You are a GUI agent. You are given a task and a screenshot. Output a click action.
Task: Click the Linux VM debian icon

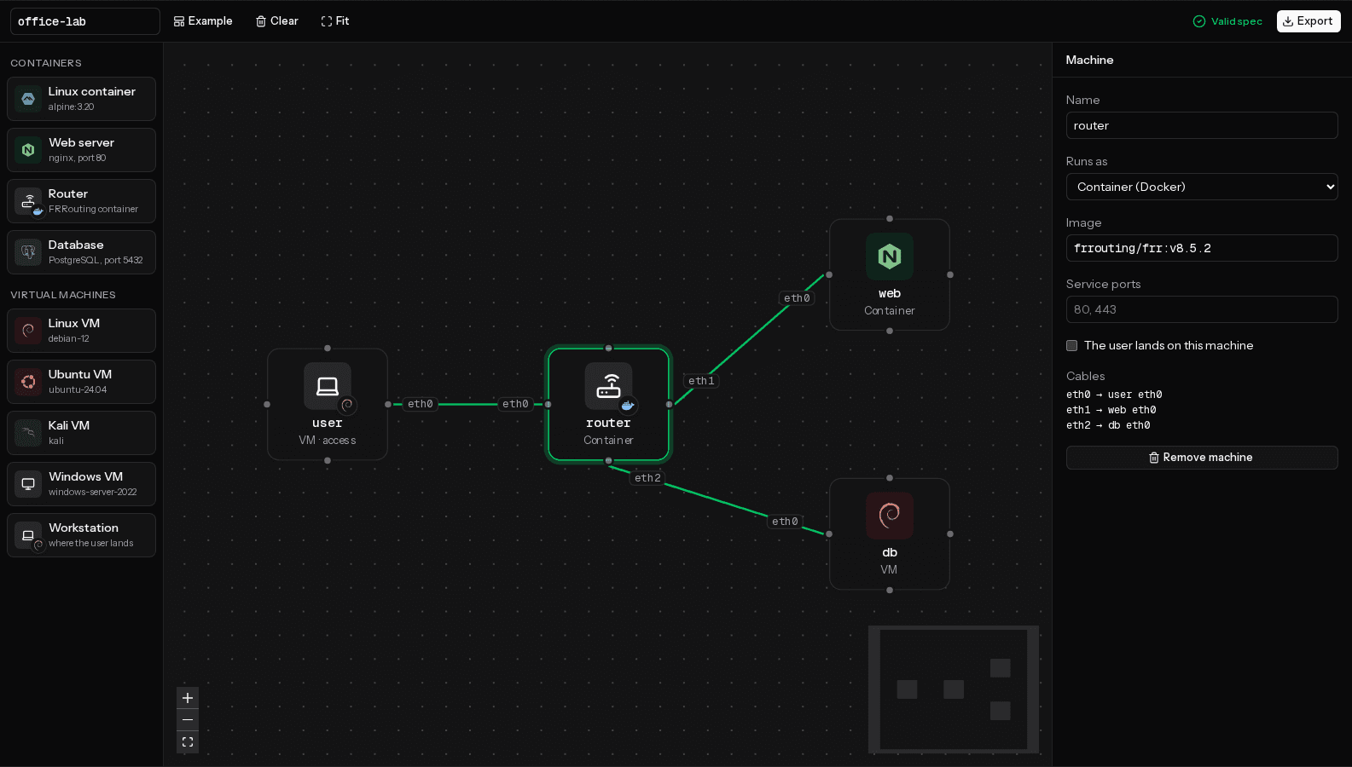[x=28, y=331]
